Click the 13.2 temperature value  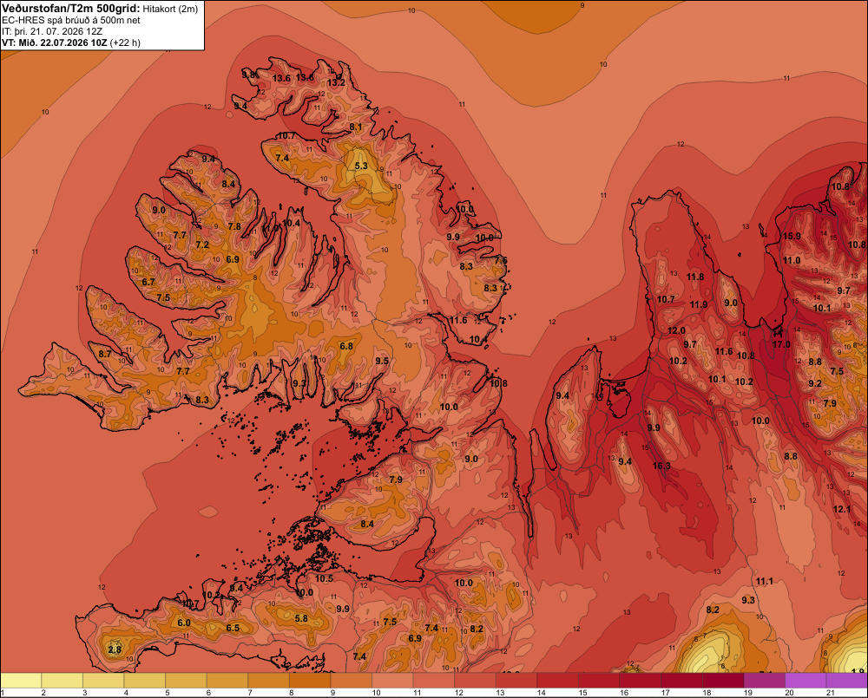[336, 83]
